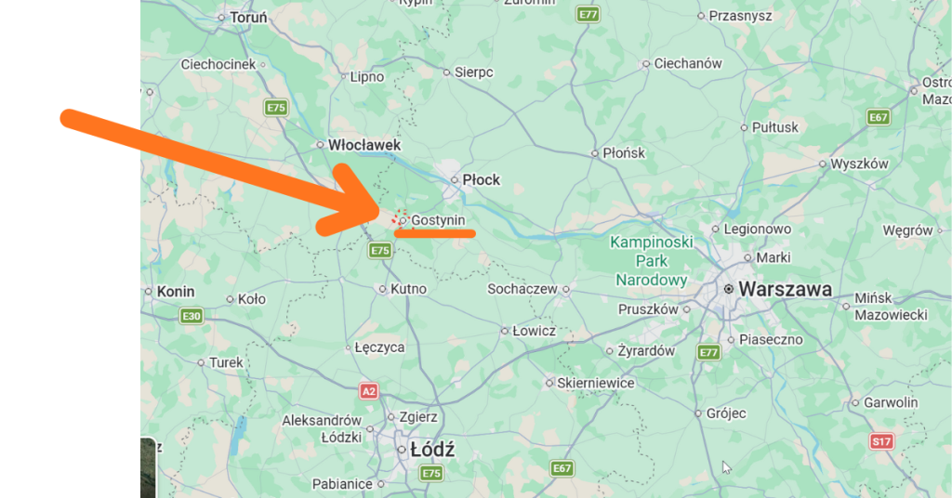This screenshot has height=498, width=952.
Task: Select the Toruń city marker
Action: click(x=221, y=18)
